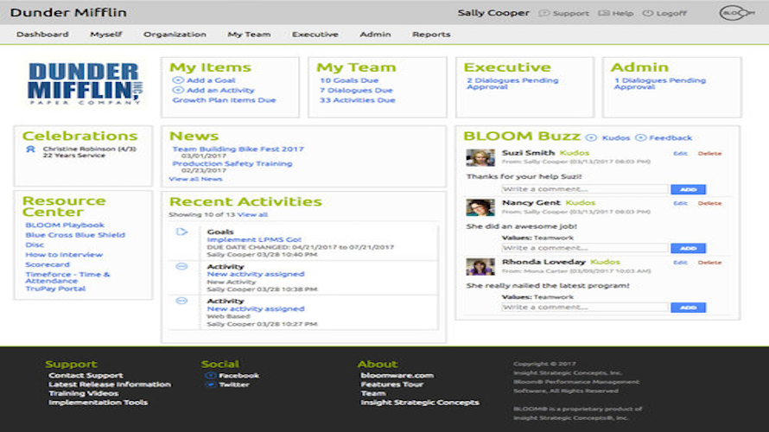Click View all in Recent Activities
The image size is (769, 432).
click(x=252, y=215)
